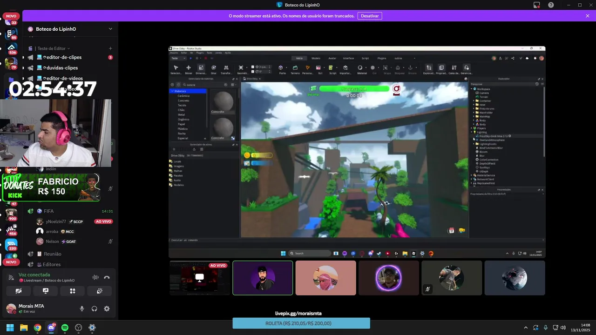The height and width of the screenshot is (335, 596).
Task: Click the Parte tool in streamed Roblox Studio
Action: [282, 69]
